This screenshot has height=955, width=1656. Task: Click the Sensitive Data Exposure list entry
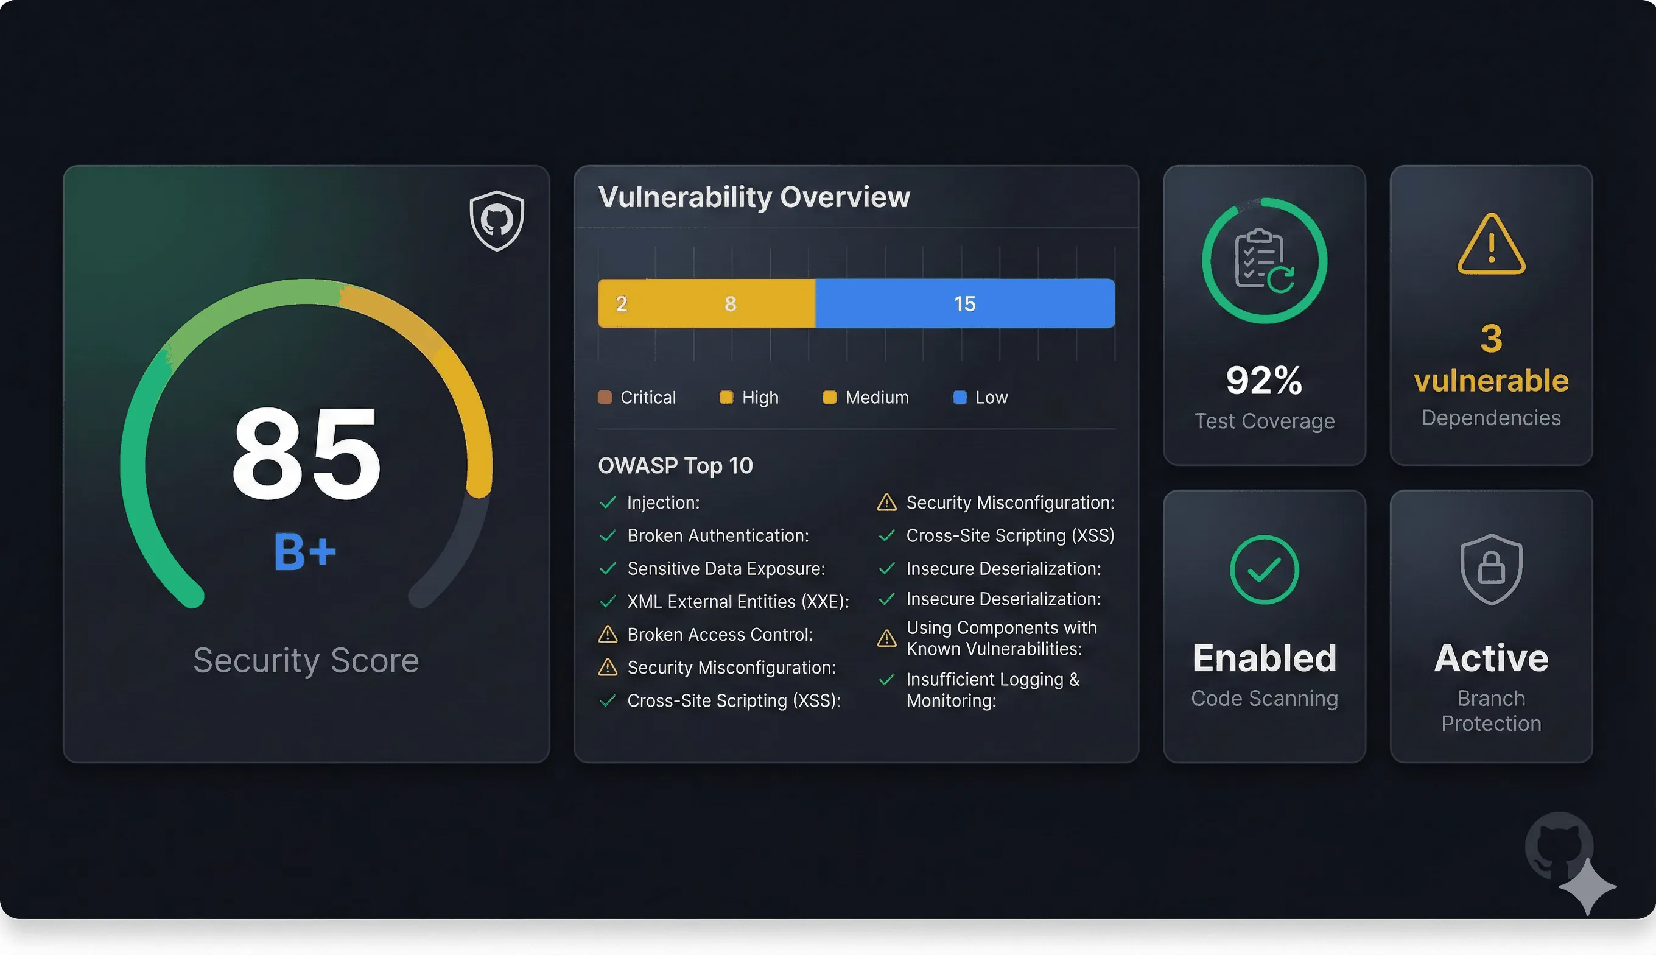coord(726,568)
